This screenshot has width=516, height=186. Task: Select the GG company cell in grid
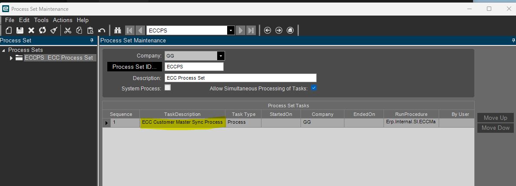[x=322, y=122]
